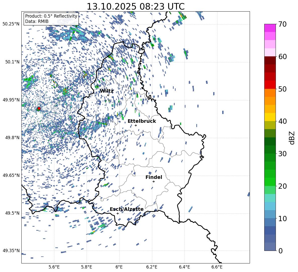Click the Esch/Alzette station cross marker

(x=118, y=213)
